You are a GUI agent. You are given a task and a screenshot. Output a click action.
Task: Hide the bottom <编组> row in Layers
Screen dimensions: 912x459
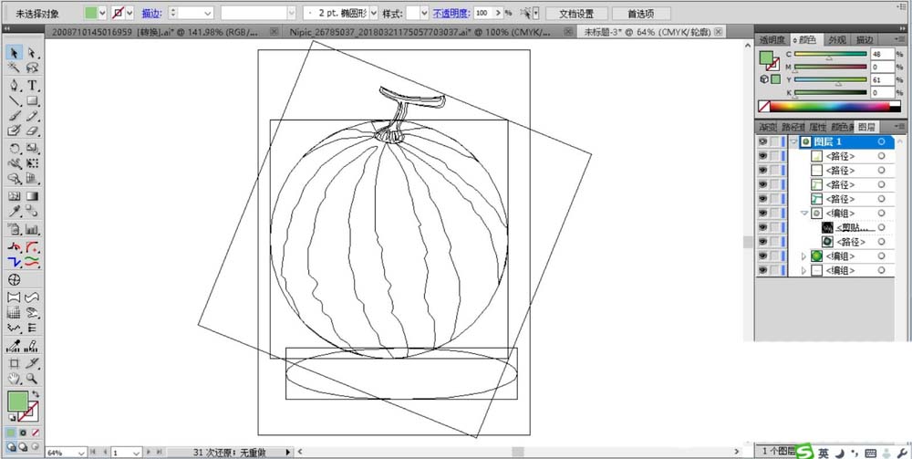tap(762, 270)
